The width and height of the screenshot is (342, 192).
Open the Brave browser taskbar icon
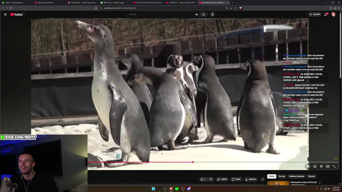[171, 189]
